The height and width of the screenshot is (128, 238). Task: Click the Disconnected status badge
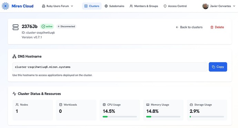coord(66,27)
